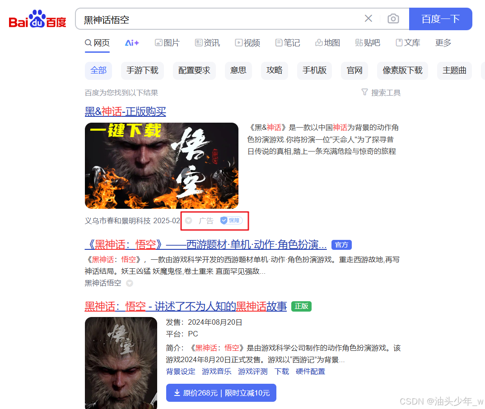The height and width of the screenshot is (409, 485).
Task: Open the AI+ tab
Action: (132, 43)
